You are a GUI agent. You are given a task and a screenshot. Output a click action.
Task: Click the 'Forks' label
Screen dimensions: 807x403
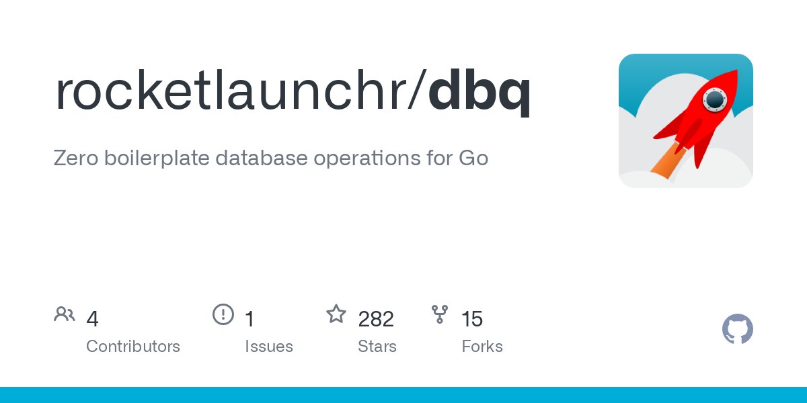coord(482,347)
